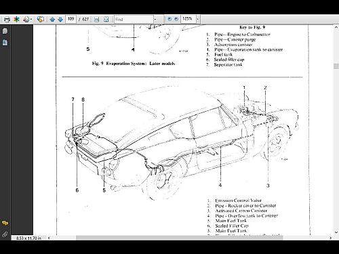This screenshot has width=339, height=254.
Task: Click inside the Find text box
Action: point(134,20)
